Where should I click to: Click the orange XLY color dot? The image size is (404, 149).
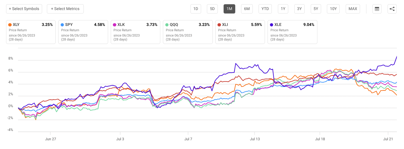[10, 25]
